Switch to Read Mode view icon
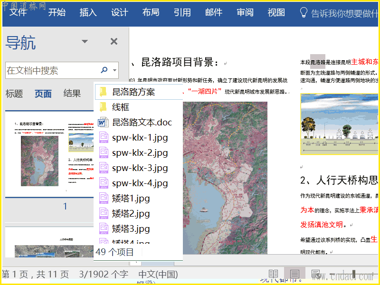Screen dimensions: 380x285 [273, 274]
